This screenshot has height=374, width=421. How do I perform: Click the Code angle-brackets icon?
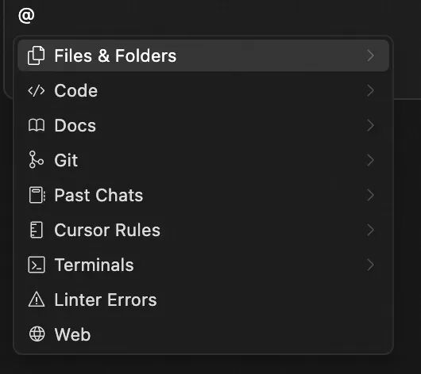pyautogui.click(x=37, y=90)
